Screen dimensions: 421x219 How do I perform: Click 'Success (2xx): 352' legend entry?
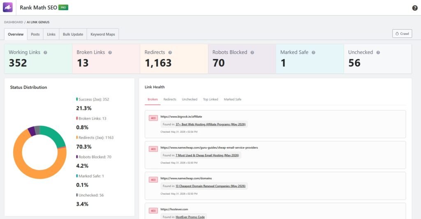93,99
